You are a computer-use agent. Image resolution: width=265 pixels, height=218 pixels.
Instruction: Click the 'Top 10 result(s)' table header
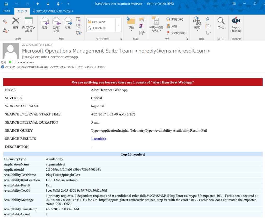pyautogui.click(x=133, y=154)
